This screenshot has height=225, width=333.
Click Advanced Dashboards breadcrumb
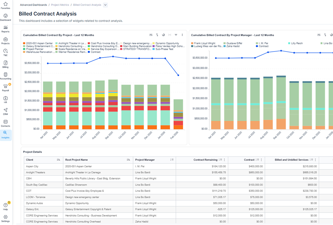coord(33,5)
